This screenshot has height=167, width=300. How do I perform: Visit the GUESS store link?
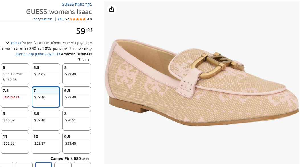[x=77, y=4]
